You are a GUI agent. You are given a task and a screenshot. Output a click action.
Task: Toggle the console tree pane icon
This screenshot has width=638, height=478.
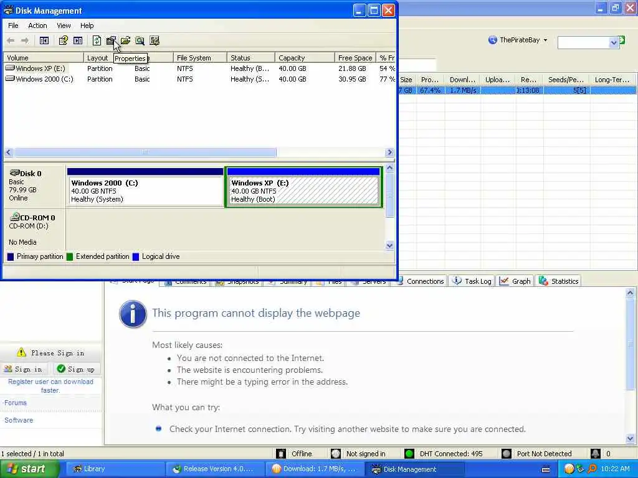[x=44, y=40]
